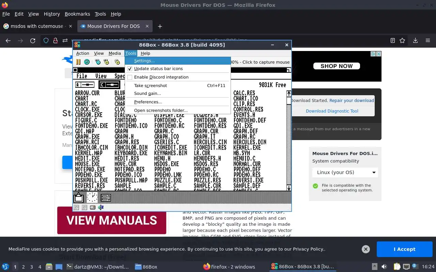
Task: Open the 86Box View menu
Action: click(x=99, y=53)
